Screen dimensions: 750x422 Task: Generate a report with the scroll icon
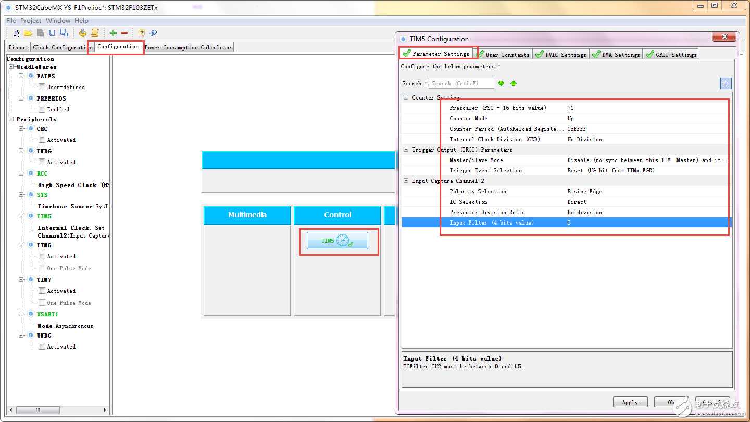95,33
